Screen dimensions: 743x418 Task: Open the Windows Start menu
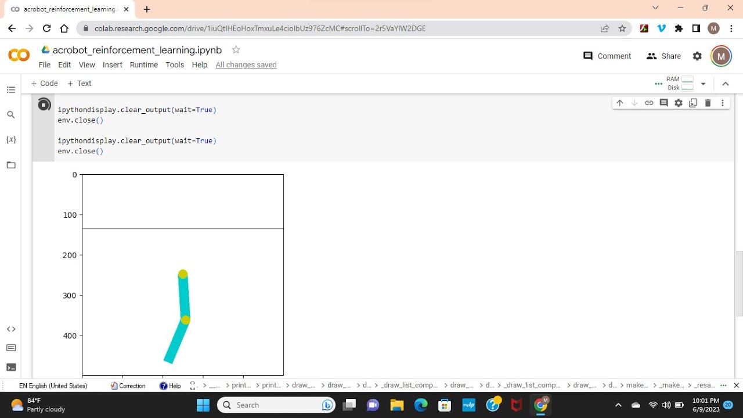[203, 405]
